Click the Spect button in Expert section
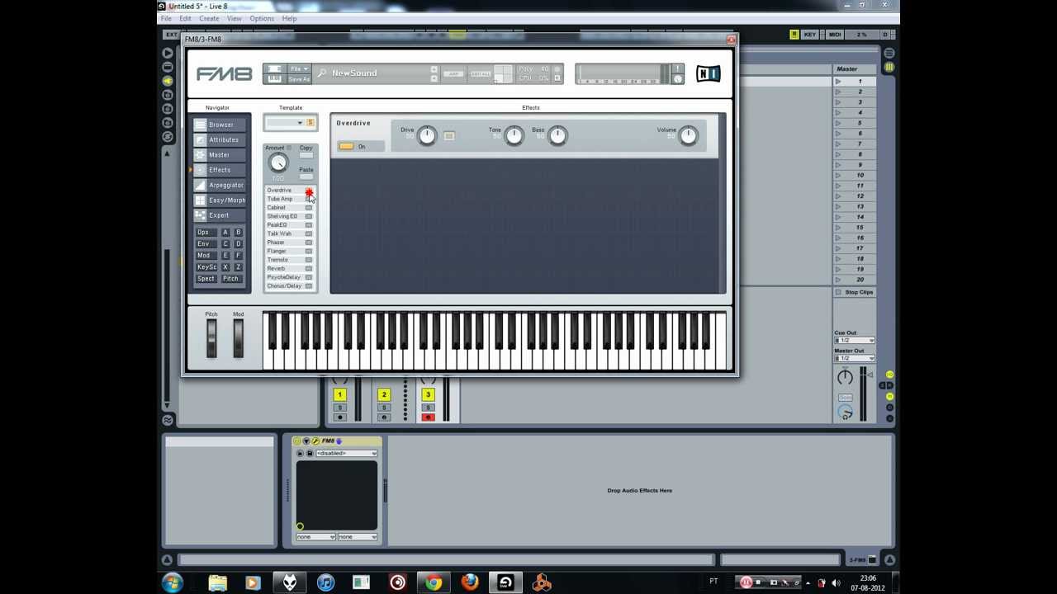This screenshot has height=594, width=1057. pyautogui.click(x=206, y=279)
